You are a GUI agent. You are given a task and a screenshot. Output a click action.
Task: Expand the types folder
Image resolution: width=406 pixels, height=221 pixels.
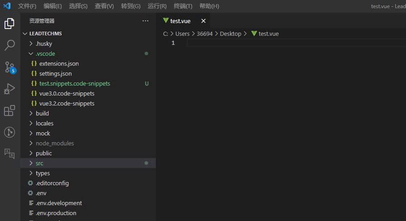click(88, 173)
